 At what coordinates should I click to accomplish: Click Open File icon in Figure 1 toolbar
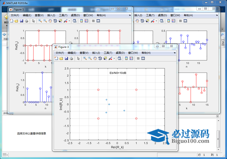click(x=17, y=21)
